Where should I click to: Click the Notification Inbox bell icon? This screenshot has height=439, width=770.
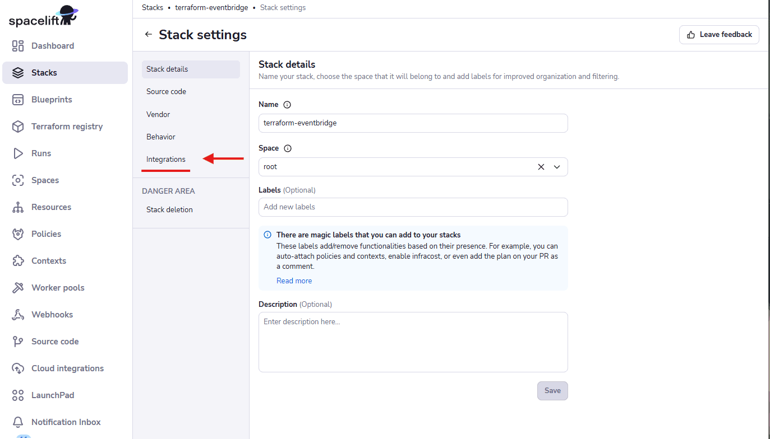coord(18,422)
